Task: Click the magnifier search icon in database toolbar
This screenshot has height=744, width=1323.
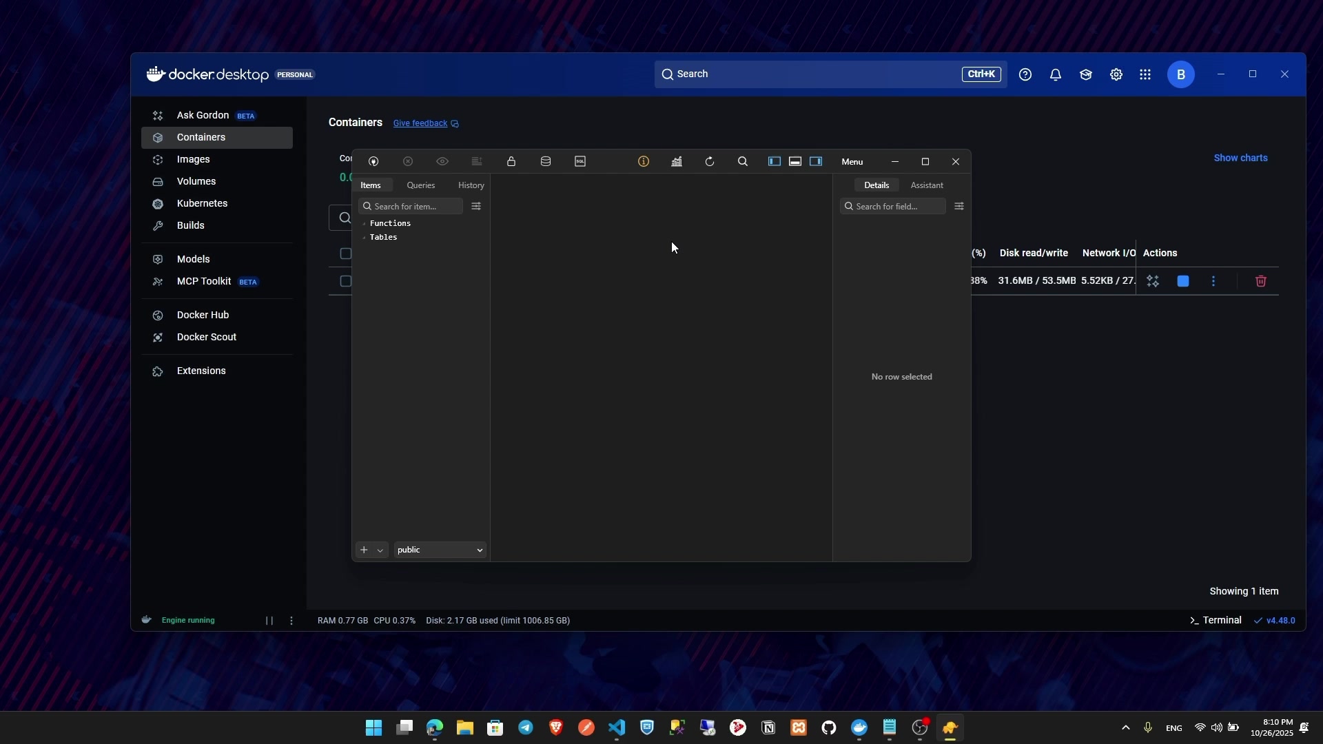Action: pos(743,161)
